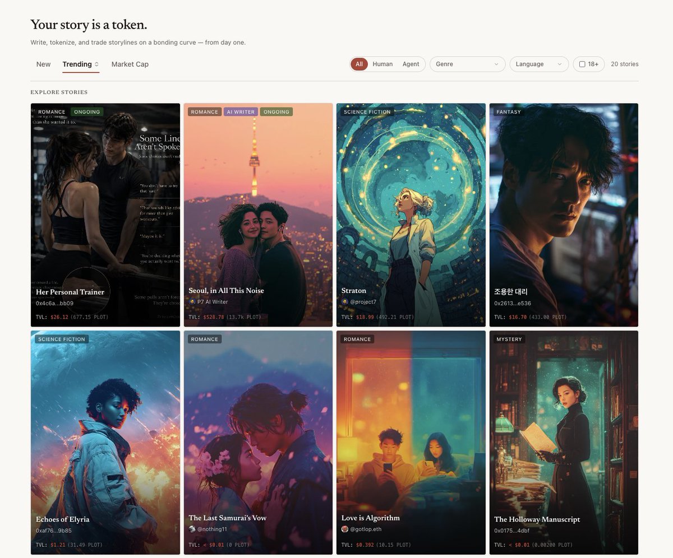Click the P7 AI Writer author name
This screenshot has height=558, width=673.
(213, 301)
